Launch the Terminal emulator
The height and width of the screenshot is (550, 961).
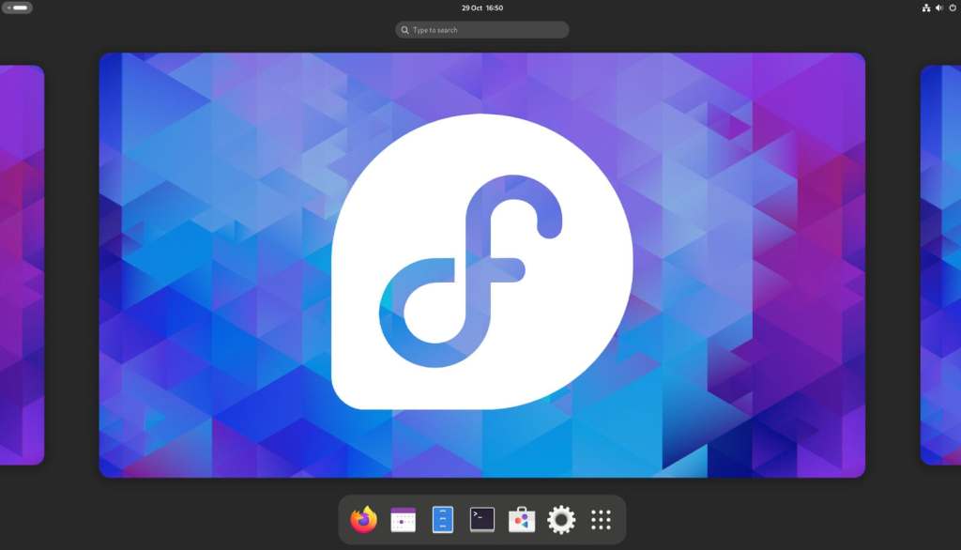[481, 519]
